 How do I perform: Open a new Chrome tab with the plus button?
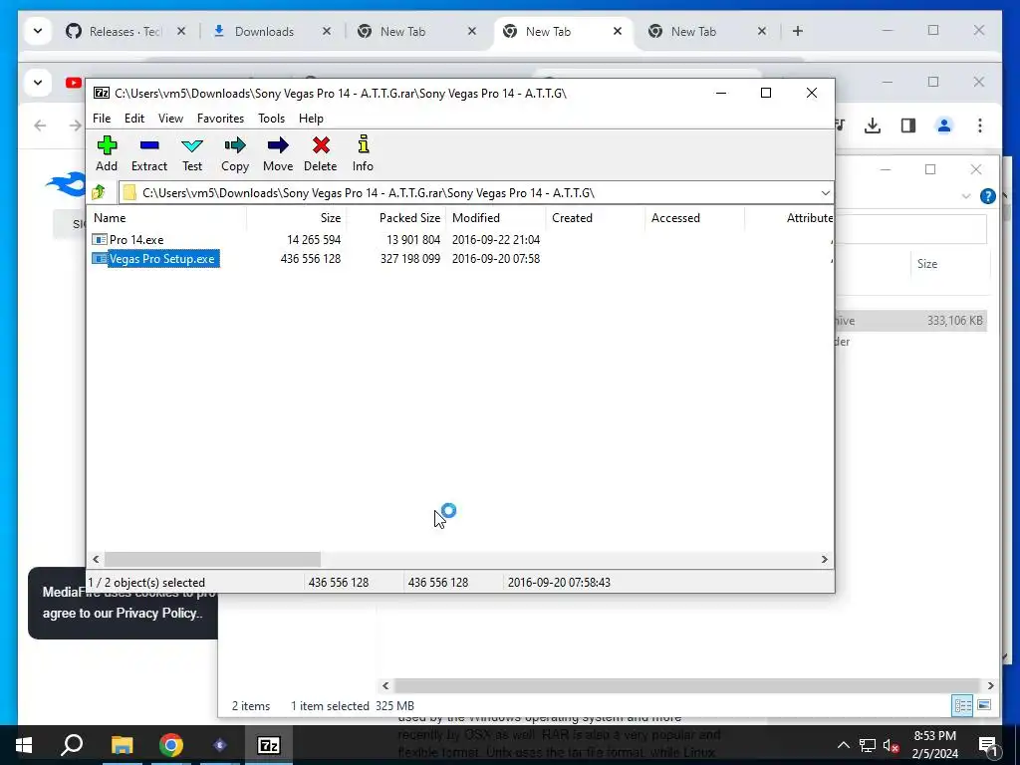point(798,31)
